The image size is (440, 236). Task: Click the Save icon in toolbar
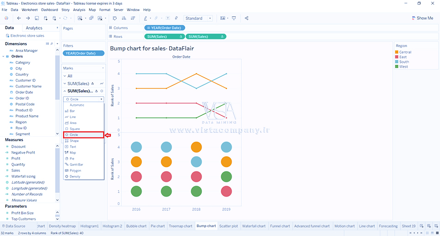(x=37, y=18)
